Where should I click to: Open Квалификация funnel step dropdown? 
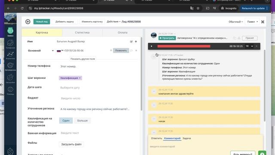point(70,78)
